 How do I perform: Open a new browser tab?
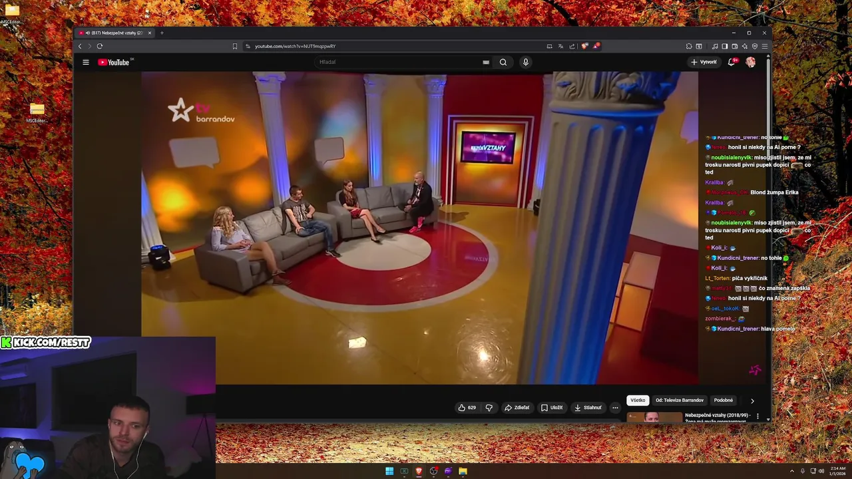[x=162, y=33]
